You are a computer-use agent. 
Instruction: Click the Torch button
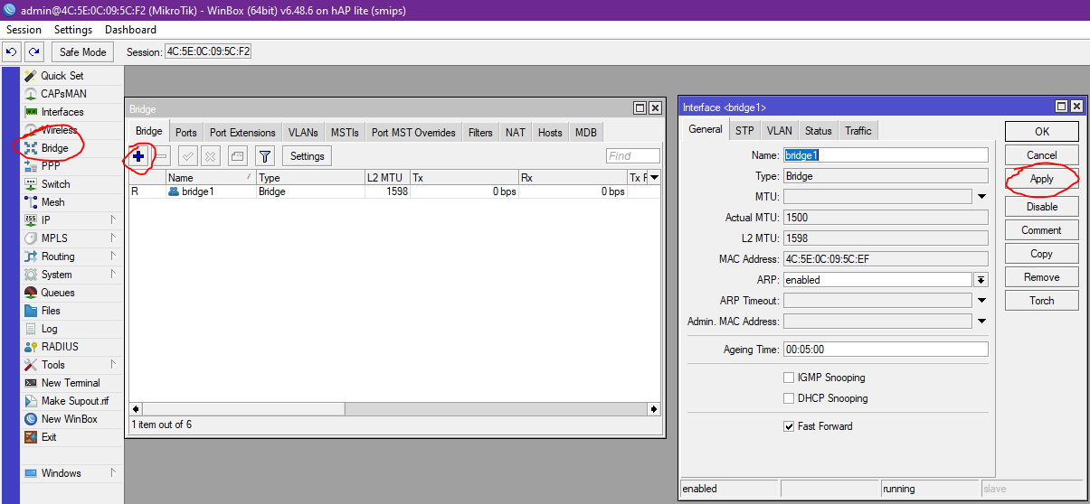(x=1042, y=301)
